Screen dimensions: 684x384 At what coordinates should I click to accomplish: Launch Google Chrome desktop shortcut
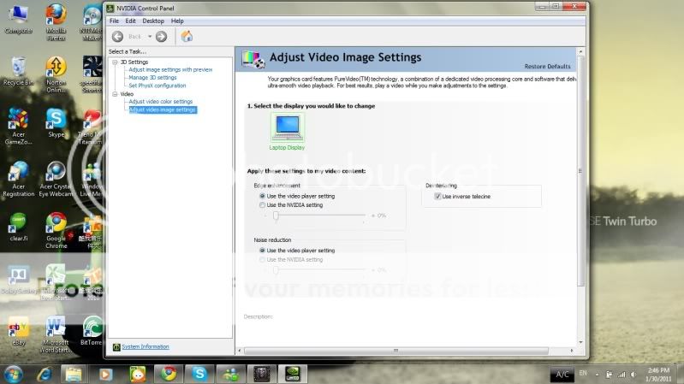(x=56, y=226)
